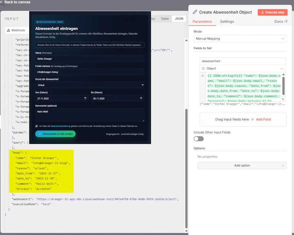Click the Back to canvas arrow
This screenshot has width=294, height=235.
(2, 2)
